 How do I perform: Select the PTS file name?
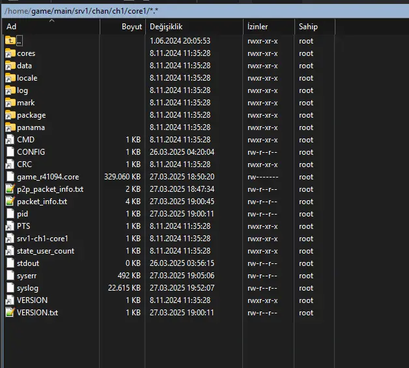[x=23, y=226]
